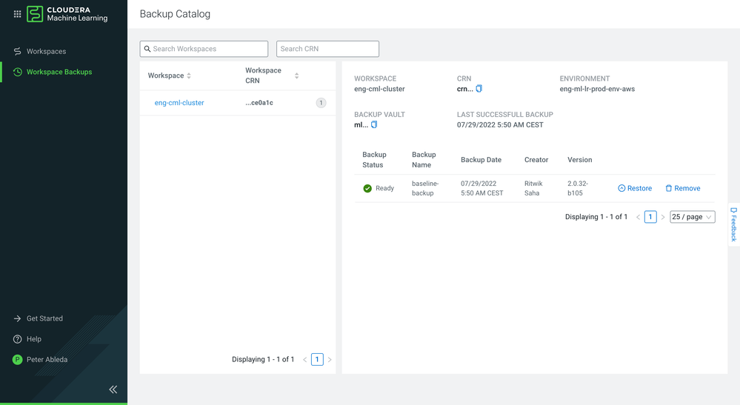Sort the Workspace column

click(x=189, y=76)
